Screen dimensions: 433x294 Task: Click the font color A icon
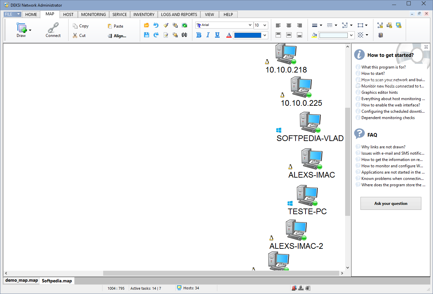click(x=229, y=35)
